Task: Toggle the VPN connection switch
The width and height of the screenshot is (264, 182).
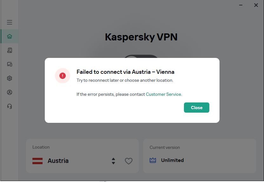Action: point(141,57)
